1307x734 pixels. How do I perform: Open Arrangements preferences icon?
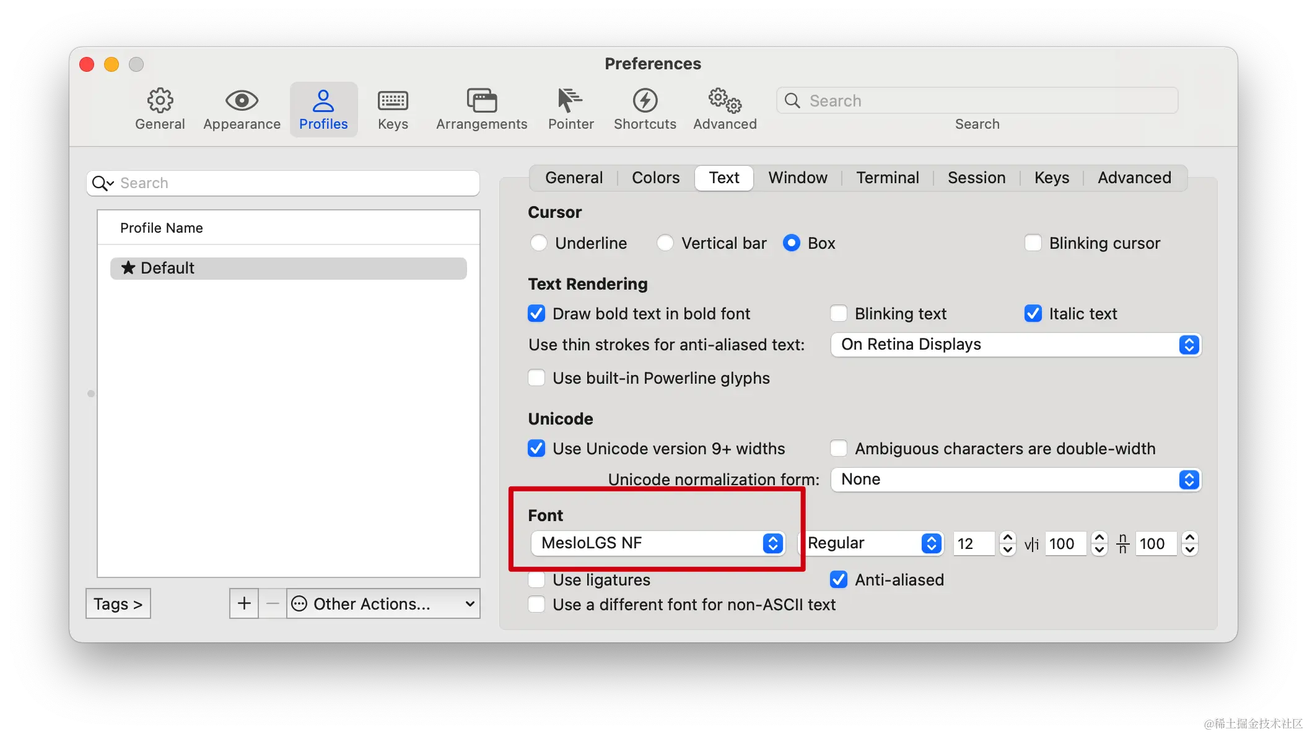[481, 100]
